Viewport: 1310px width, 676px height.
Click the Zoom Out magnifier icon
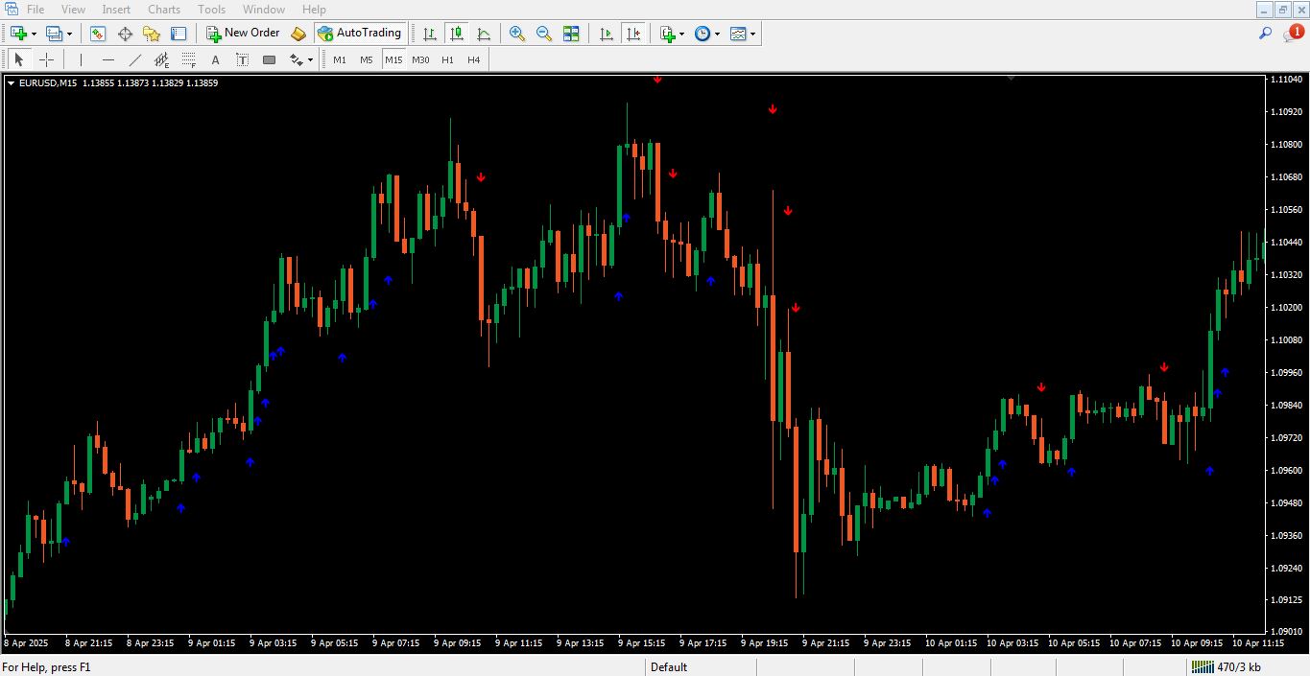pyautogui.click(x=544, y=34)
